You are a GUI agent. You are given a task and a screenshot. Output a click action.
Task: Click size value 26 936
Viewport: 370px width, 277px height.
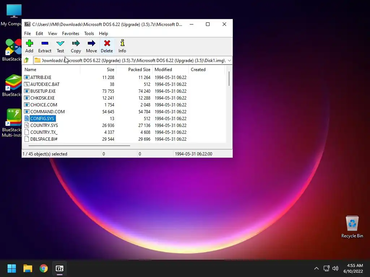[108, 125]
